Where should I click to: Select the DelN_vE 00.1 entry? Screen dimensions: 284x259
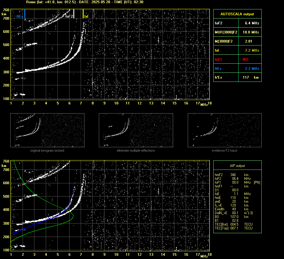[x=234, y=213]
